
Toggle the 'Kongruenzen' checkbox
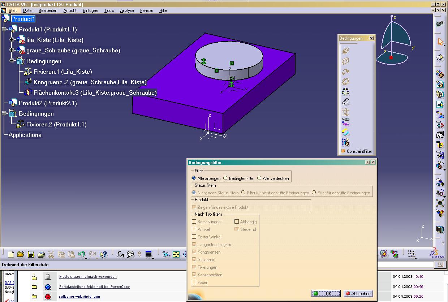(x=194, y=252)
